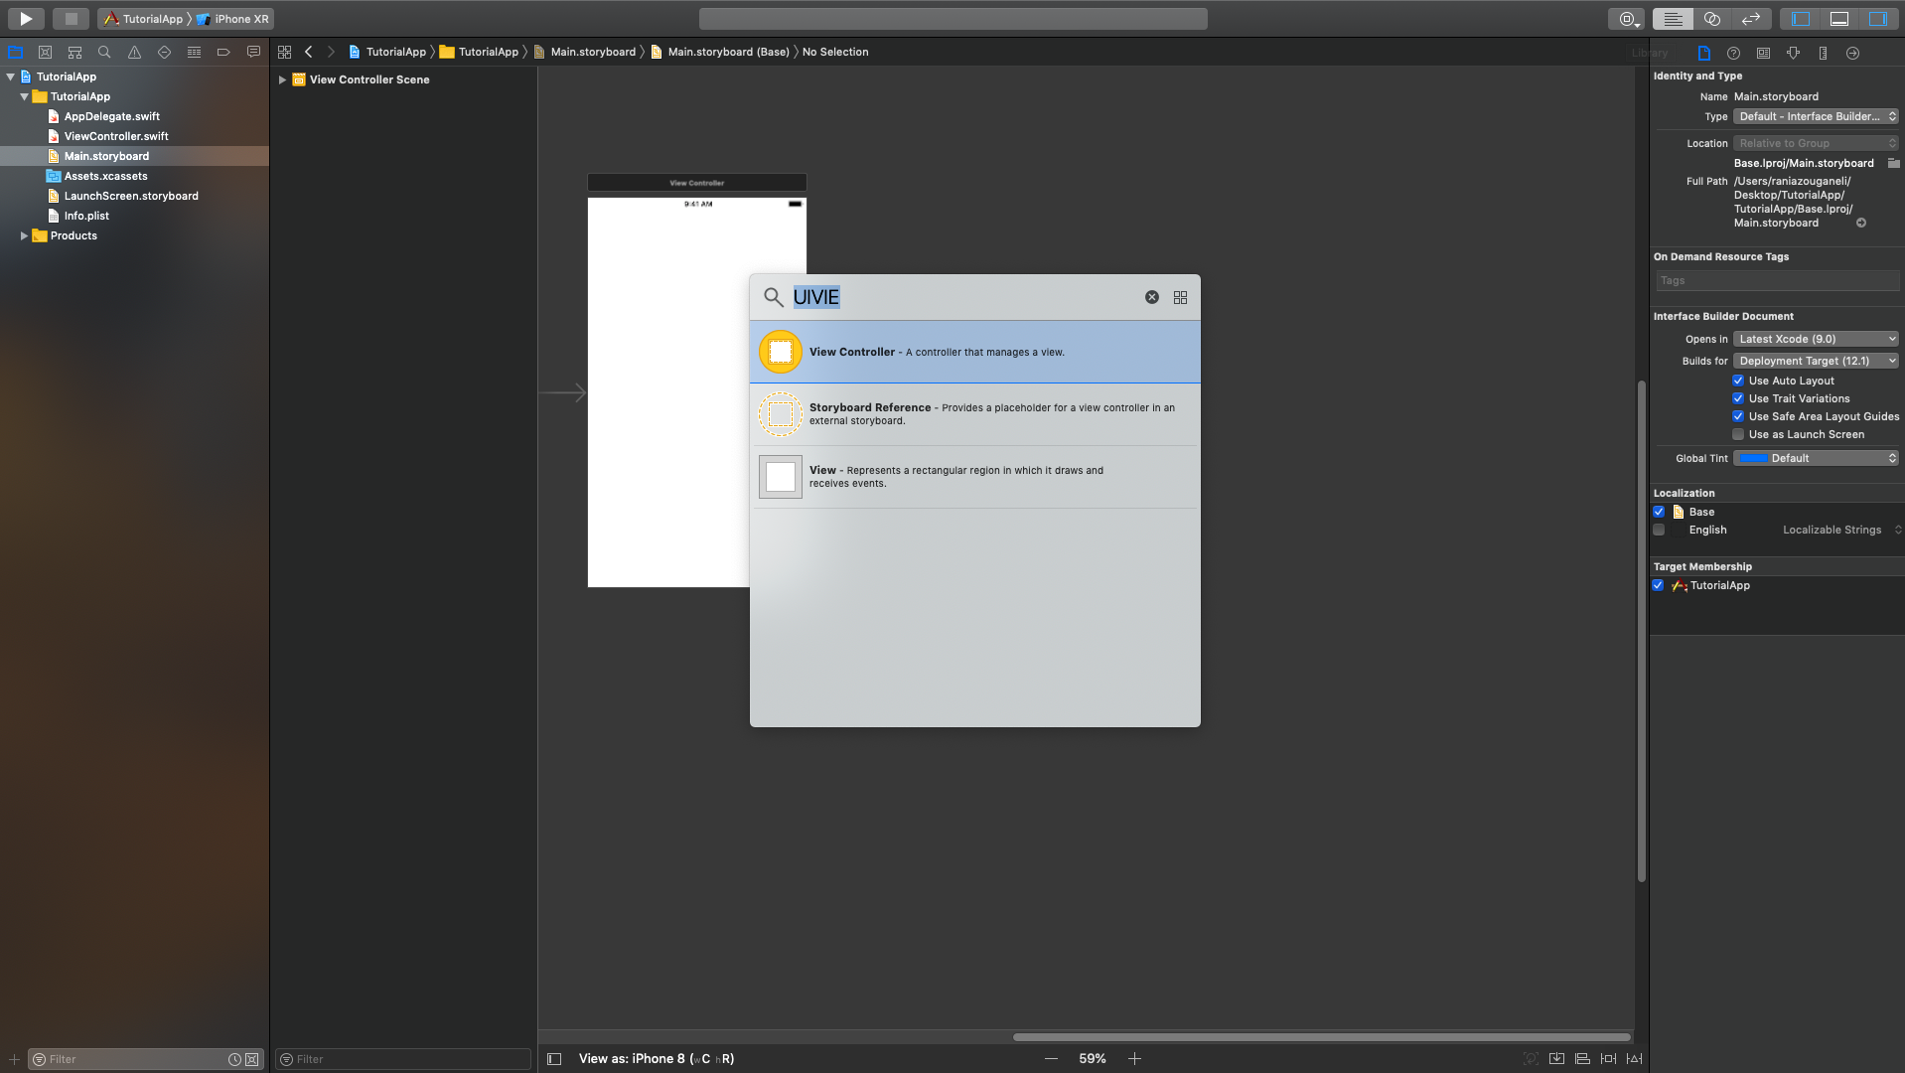Open the Breakpoint navigator
The height and width of the screenshot is (1073, 1905).
click(223, 52)
